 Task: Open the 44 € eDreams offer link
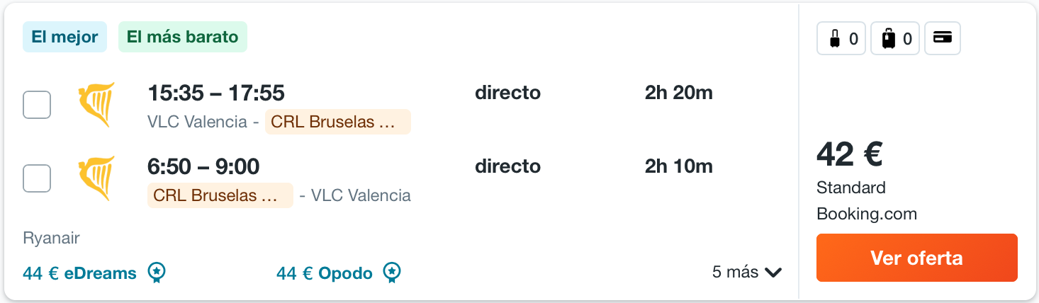79,273
